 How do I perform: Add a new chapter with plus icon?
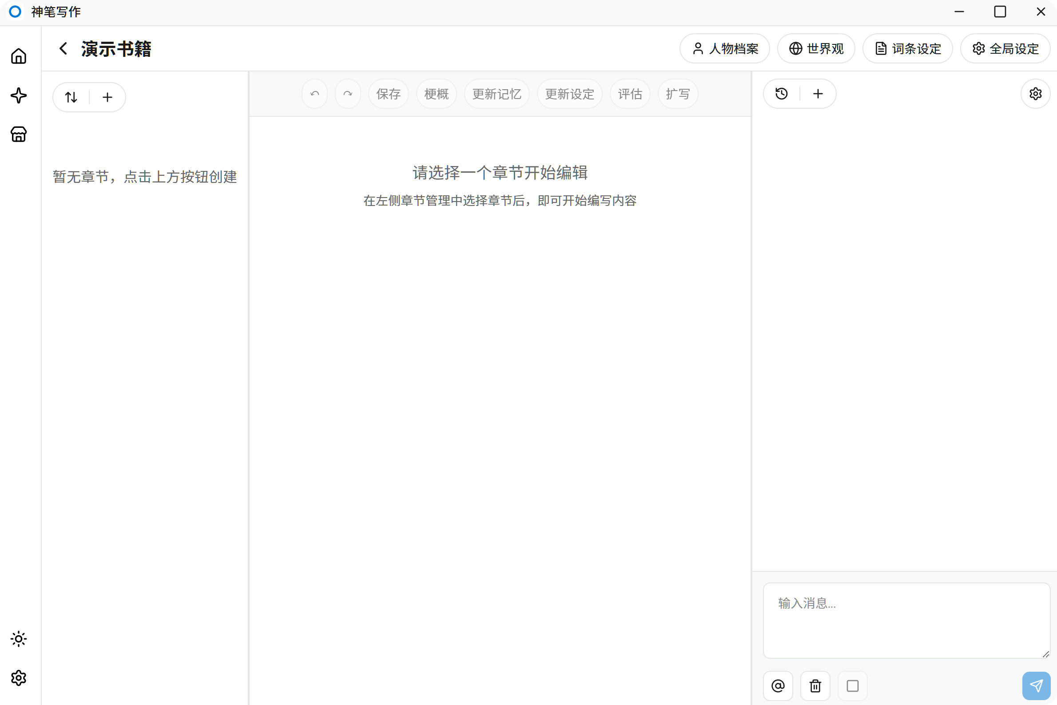pyautogui.click(x=107, y=97)
